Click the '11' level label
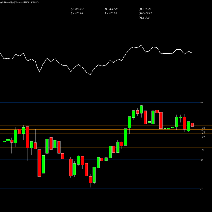The height and width of the screenshot is (212, 212). 204,137
